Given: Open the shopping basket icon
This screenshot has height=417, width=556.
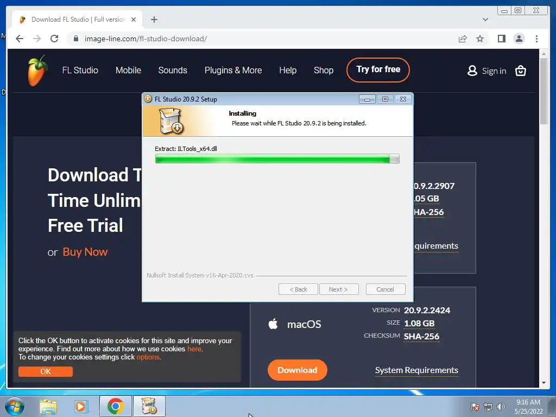Looking at the screenshot, I should point(520,71).
